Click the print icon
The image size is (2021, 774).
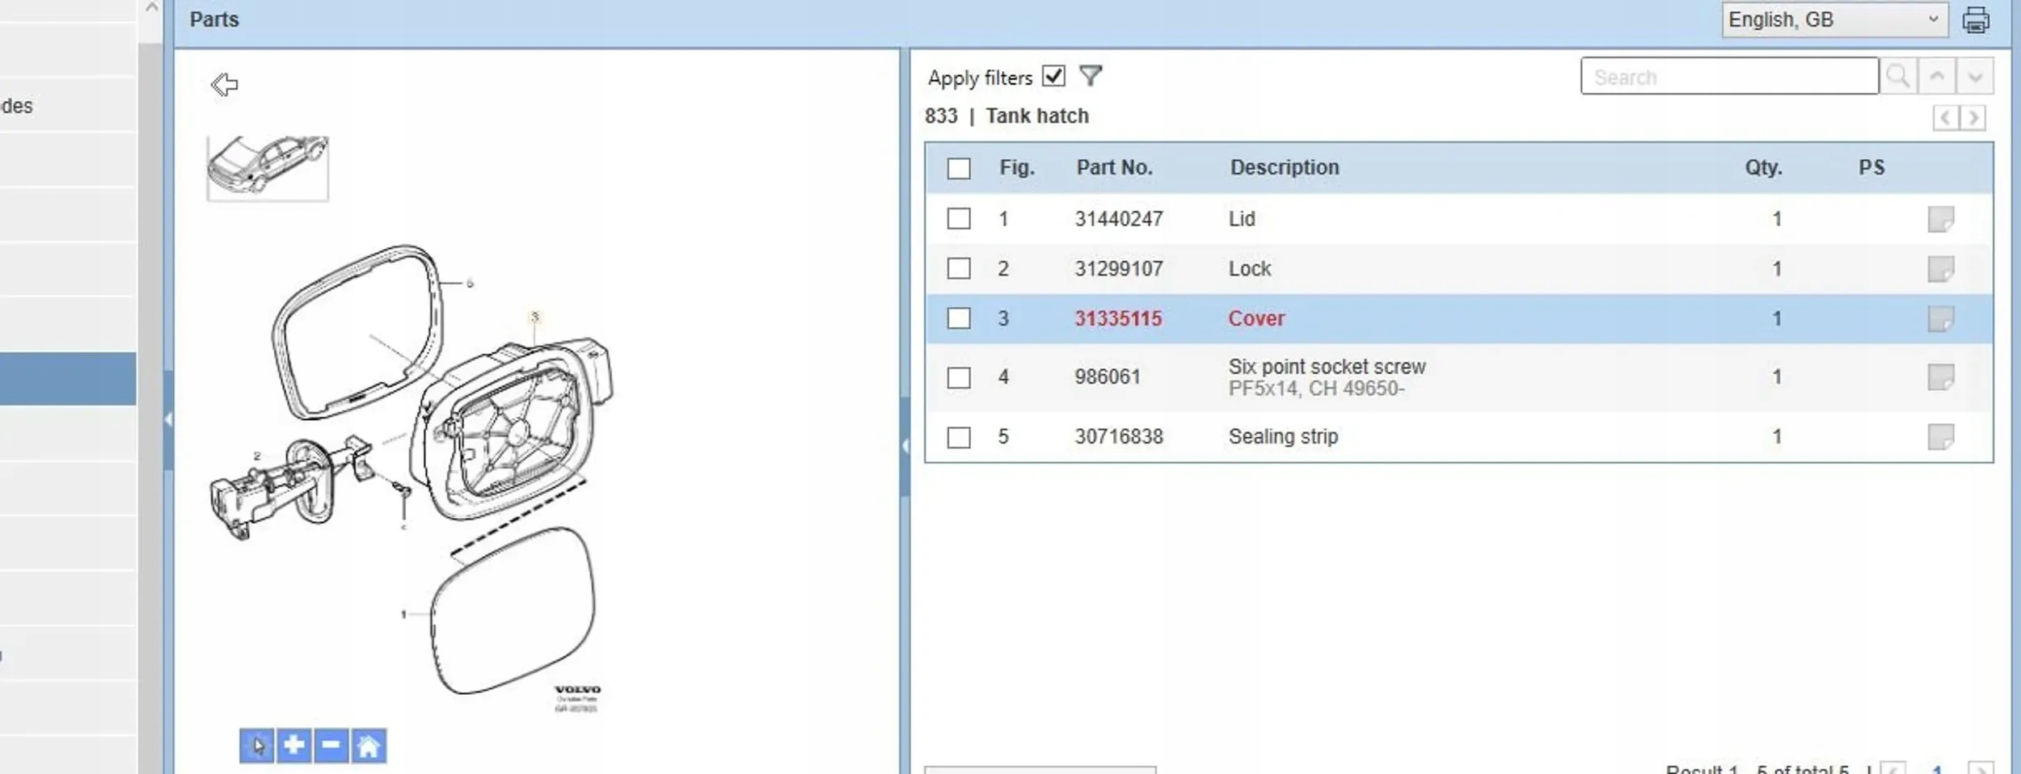pyautogui.click(x=1975, y=19)
